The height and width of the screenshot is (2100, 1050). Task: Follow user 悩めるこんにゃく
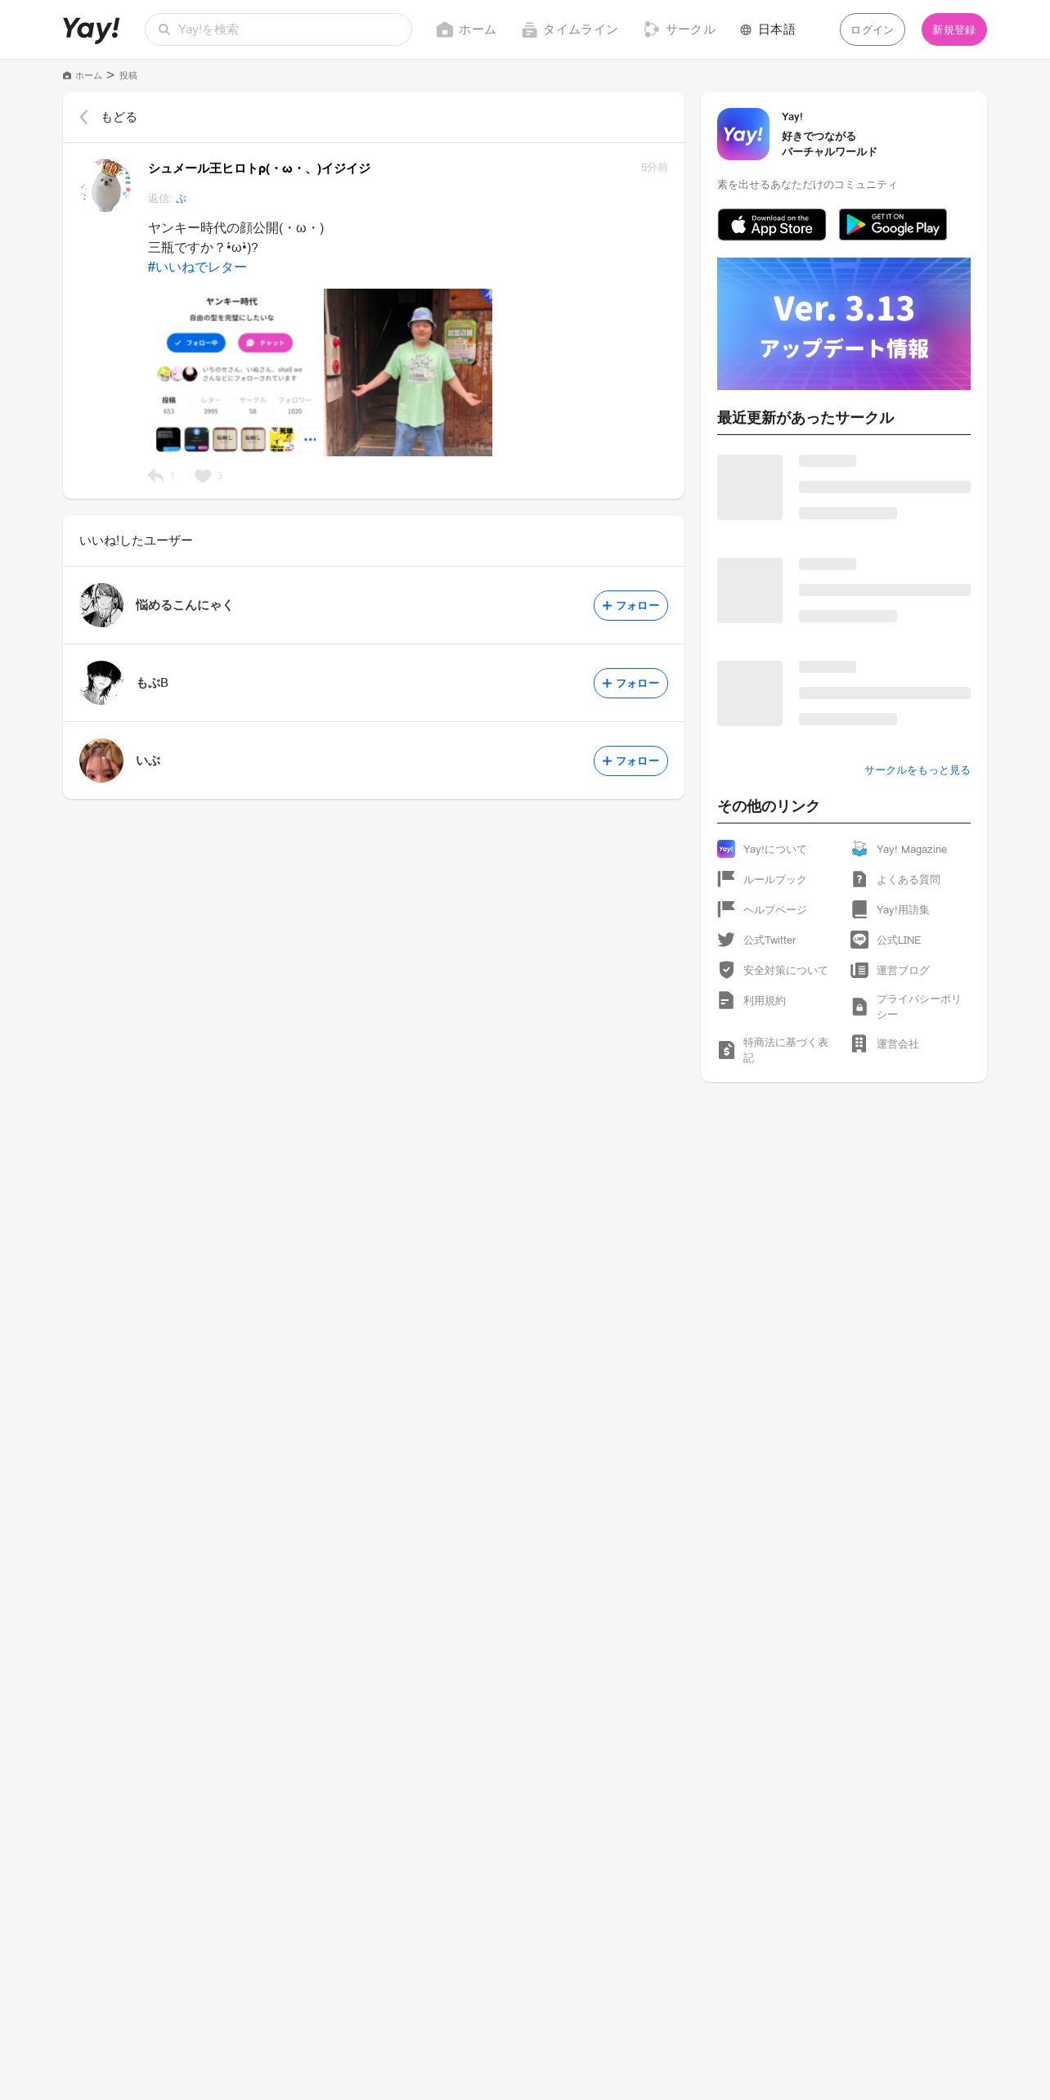click(630, 605)
